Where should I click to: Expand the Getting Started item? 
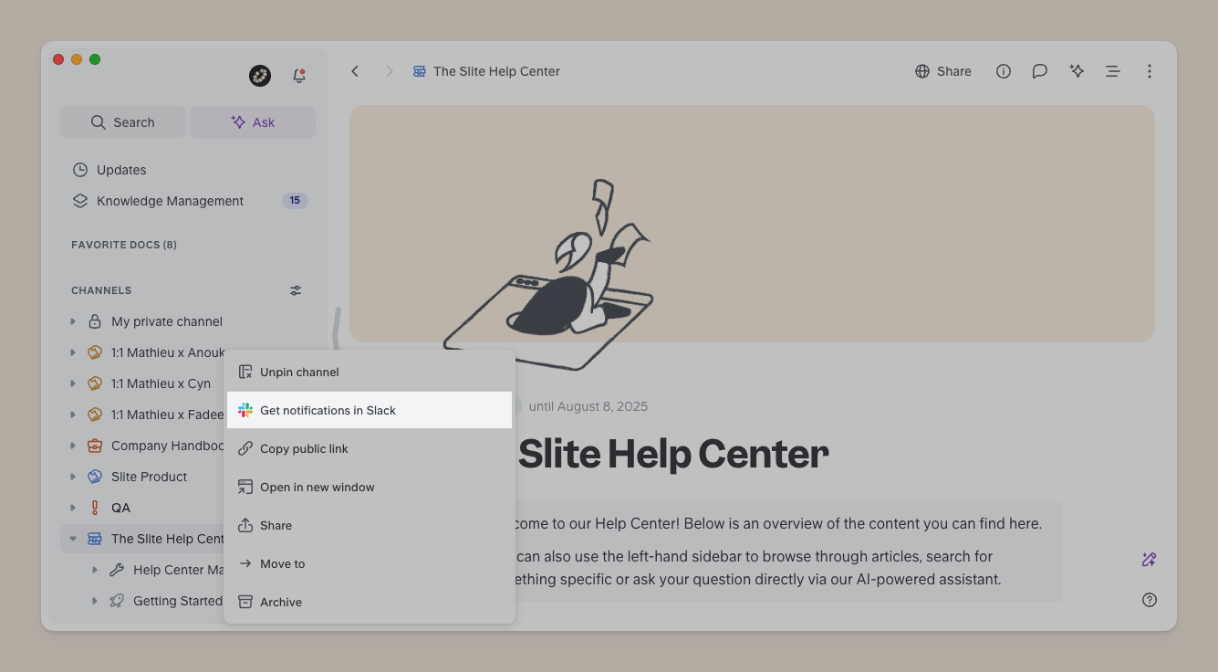(x=95, y=601)
